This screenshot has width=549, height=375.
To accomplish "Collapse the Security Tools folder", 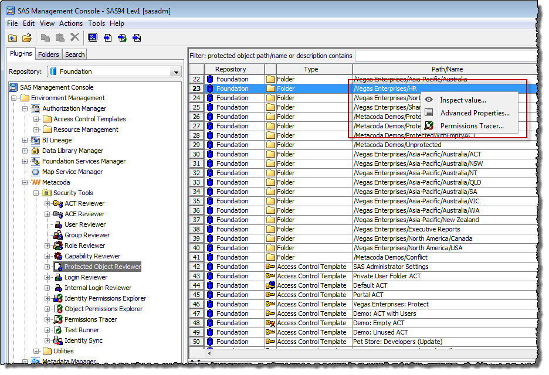I will click(36, 193).
